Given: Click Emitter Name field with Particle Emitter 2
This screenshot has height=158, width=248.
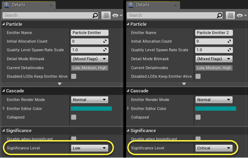Looking at the screenshot, I should 214,33.
